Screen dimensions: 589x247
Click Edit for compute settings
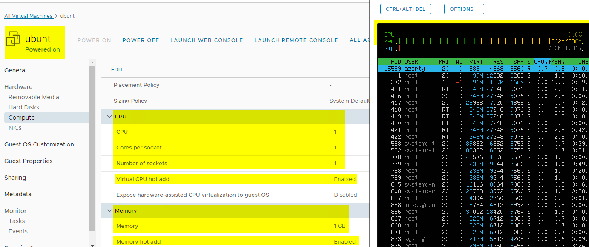(117, 69)
